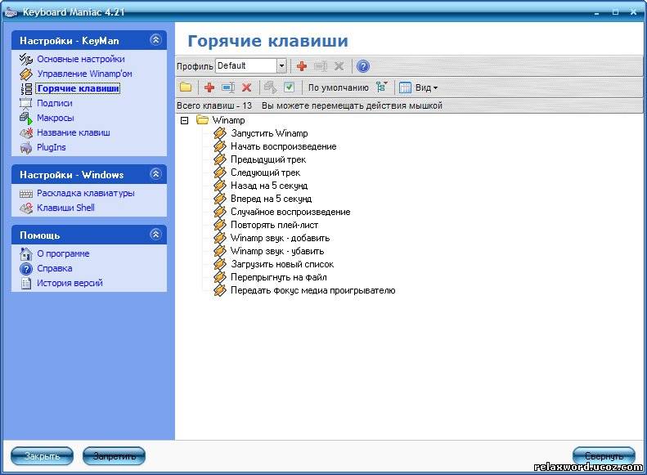Click the rename hotkey icon in second toolbar
647x475 pixels.
(x=228, y=87)
